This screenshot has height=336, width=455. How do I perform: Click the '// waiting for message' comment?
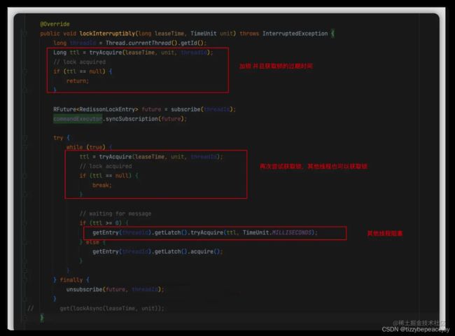115,213
